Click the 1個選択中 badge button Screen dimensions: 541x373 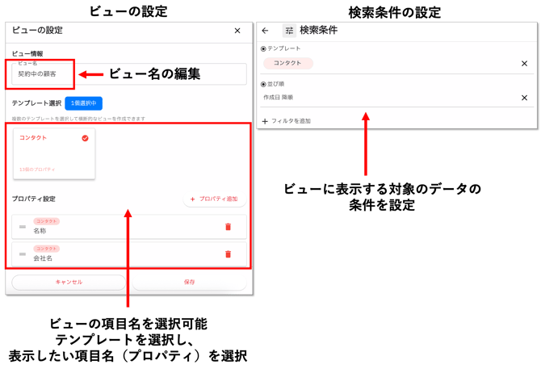(x=83, y=103)
